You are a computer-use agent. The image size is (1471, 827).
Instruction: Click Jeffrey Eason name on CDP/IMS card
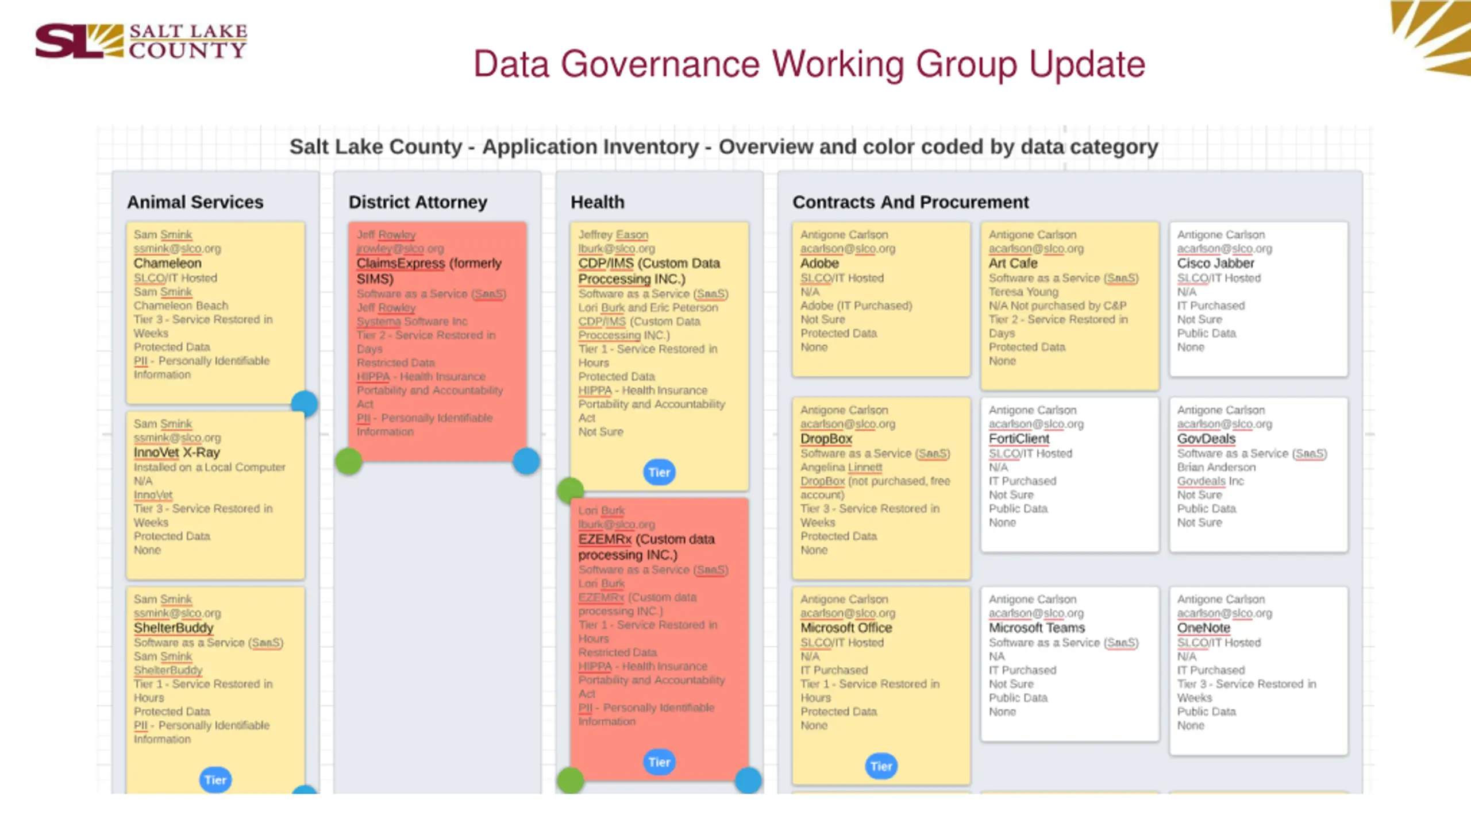tap(613, 235)
